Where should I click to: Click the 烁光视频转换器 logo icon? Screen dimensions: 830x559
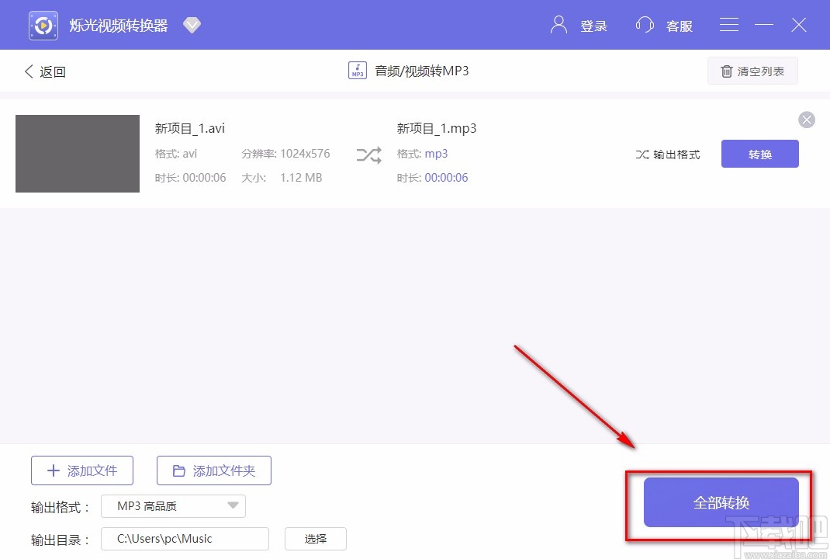(x=43, y=24)
